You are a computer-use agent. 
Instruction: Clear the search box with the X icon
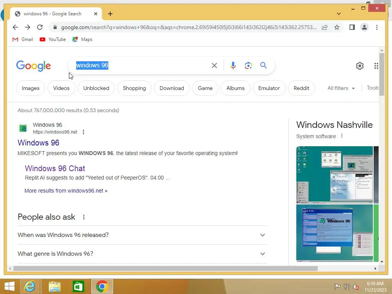coord(214,65)
